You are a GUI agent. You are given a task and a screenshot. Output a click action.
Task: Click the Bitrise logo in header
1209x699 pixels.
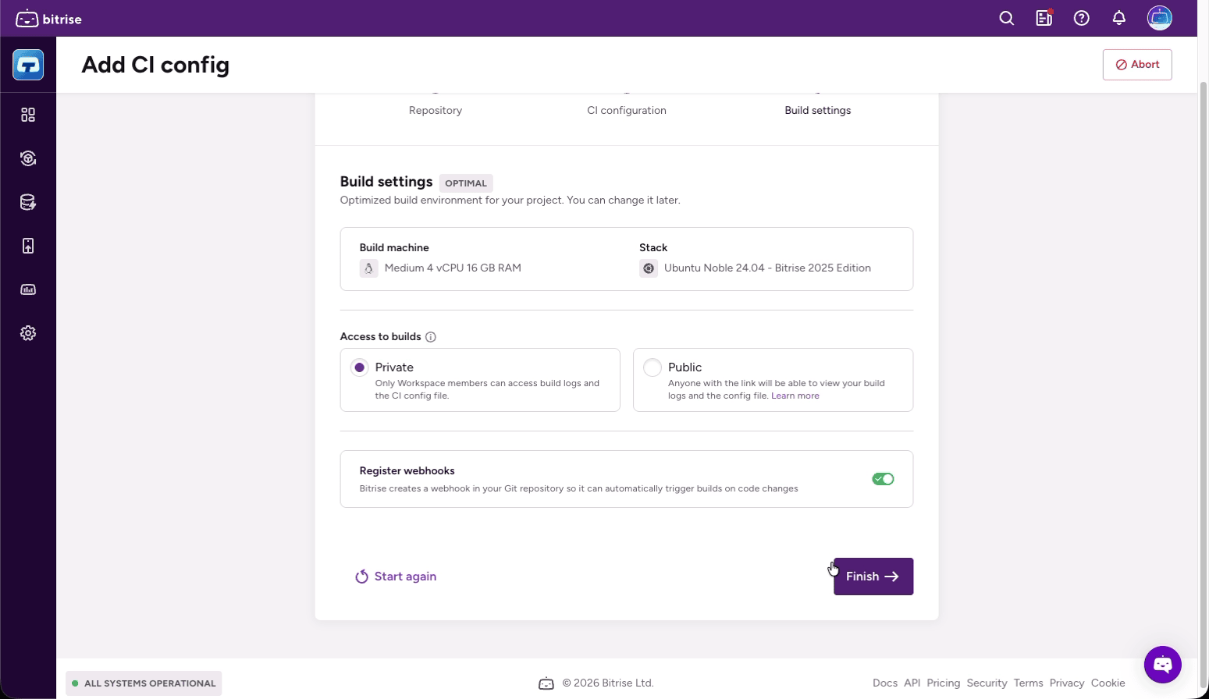coord(48,19)
